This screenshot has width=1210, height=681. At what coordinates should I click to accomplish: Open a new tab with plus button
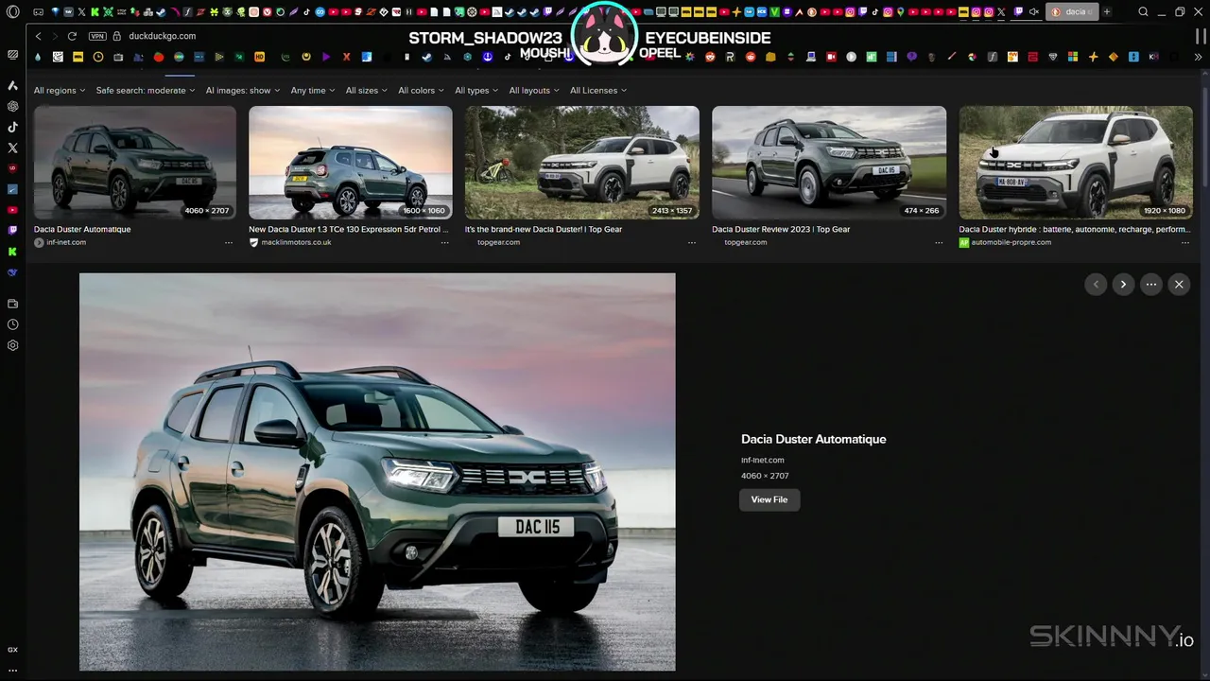click(x=1107, y=12)
